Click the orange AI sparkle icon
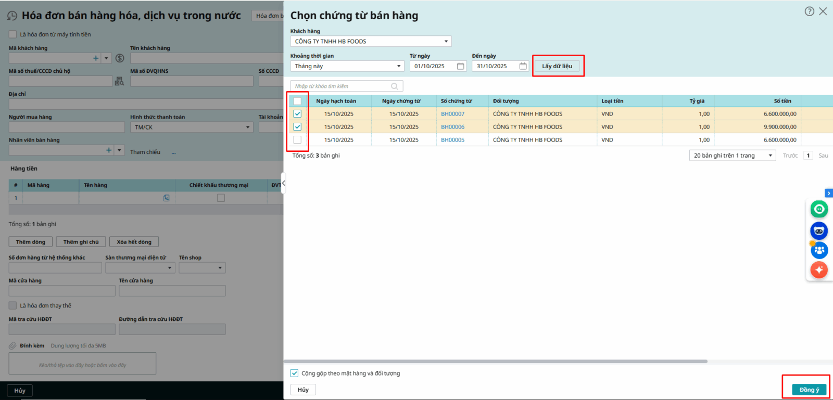Viewport: 833px width, 400px height. pos(819,269)
